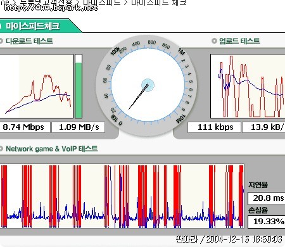Click the 마이스피드 체크 breadcrumb text

tap(159, 3)
